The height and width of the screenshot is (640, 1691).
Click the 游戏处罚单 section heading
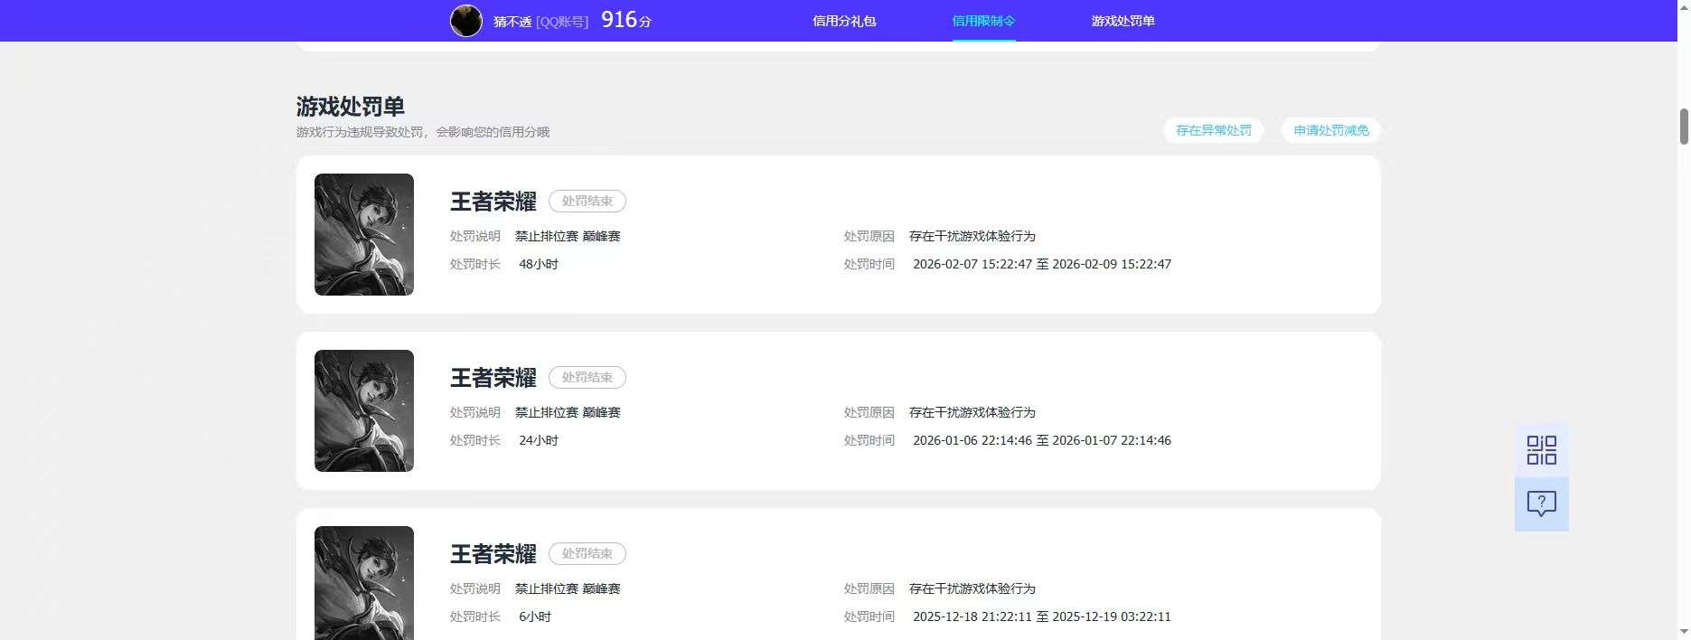(x=351, y=107)
